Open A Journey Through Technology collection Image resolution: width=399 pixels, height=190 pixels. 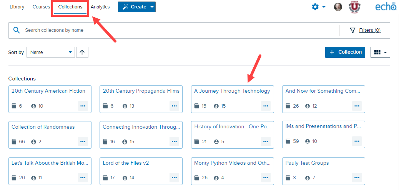pos(232,91)
